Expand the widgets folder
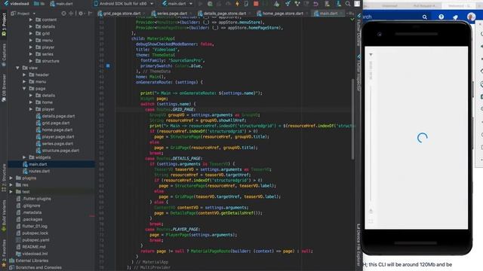This screenshot has height=271, width=483. pyautogui.click(x=24, y=157)
